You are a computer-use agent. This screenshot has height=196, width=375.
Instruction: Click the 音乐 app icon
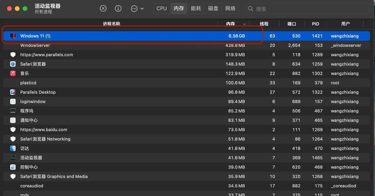[x=13, y=73]
